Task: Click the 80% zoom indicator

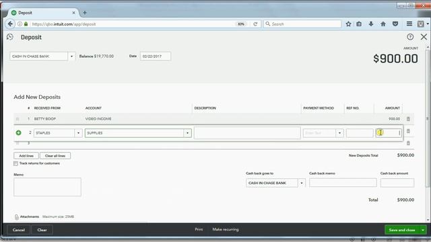Action: click(x=241, y=24)
